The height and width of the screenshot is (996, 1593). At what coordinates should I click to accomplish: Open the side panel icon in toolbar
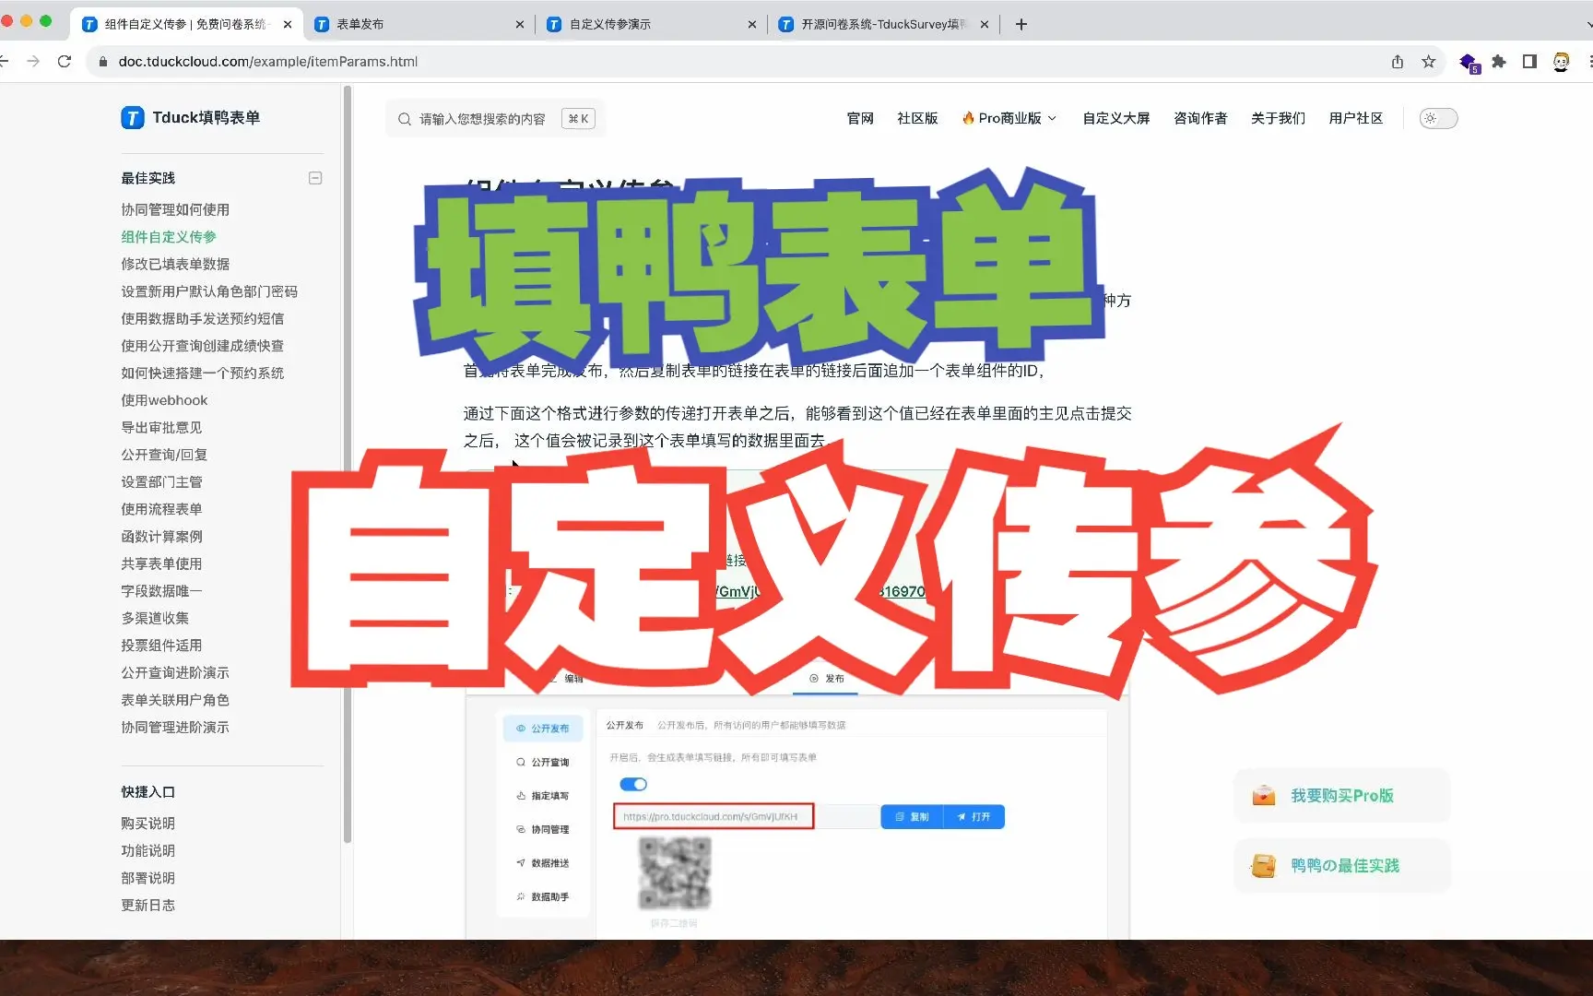point(1529,62)
